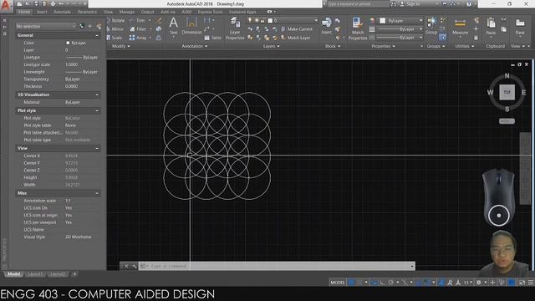
Task: Click the Quick Select icon in Properties palette
Action: 99,26
